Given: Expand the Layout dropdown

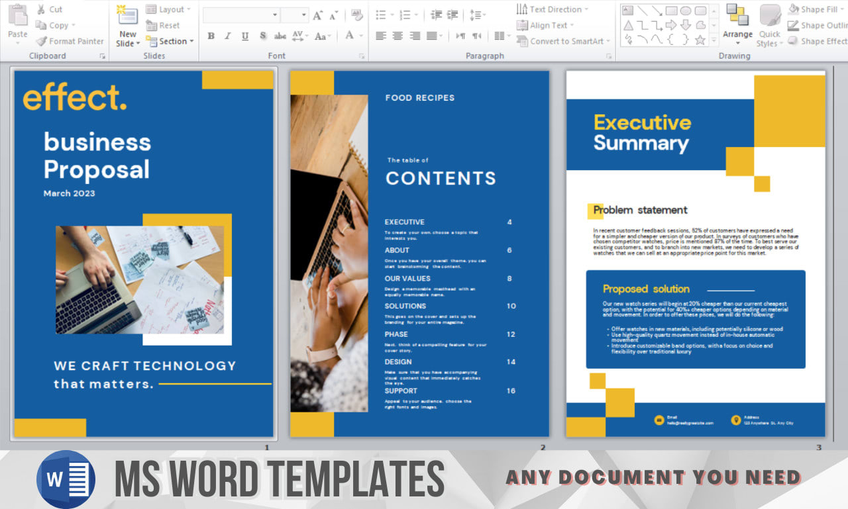Looking at the screenshot, I should point(168,9).
